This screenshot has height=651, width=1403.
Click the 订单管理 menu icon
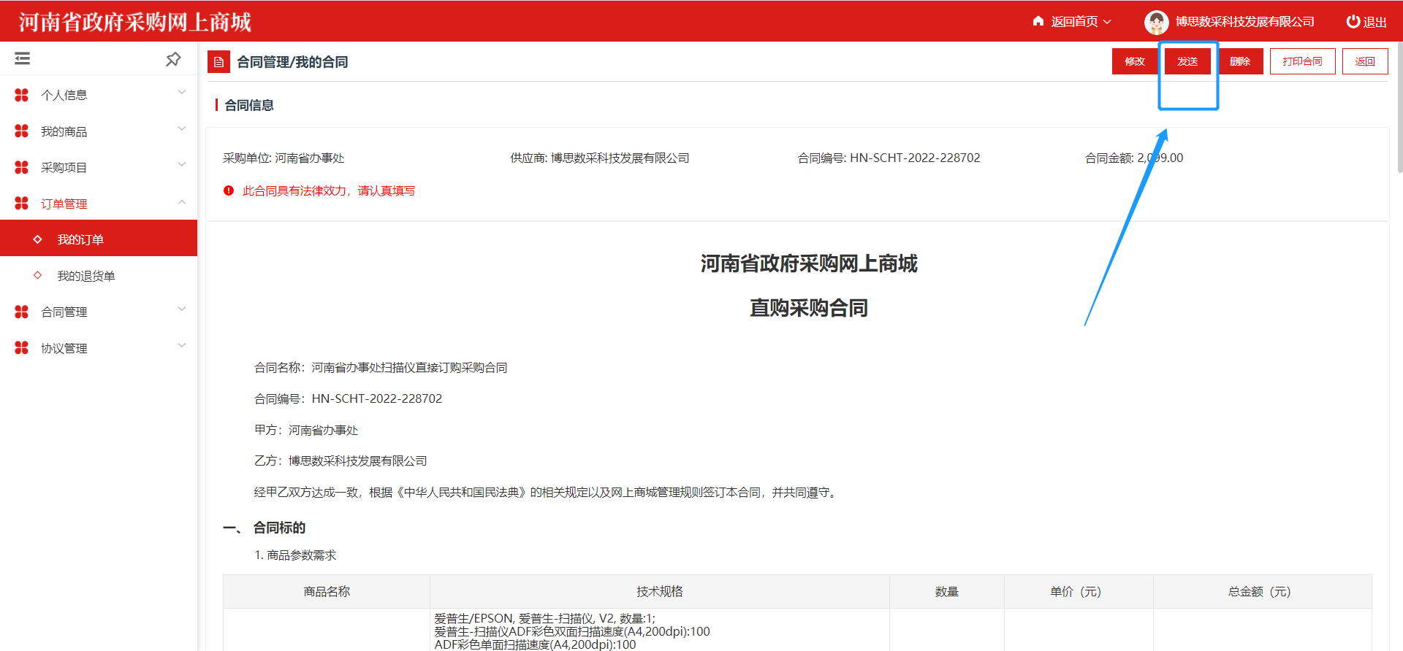[22, 203]
